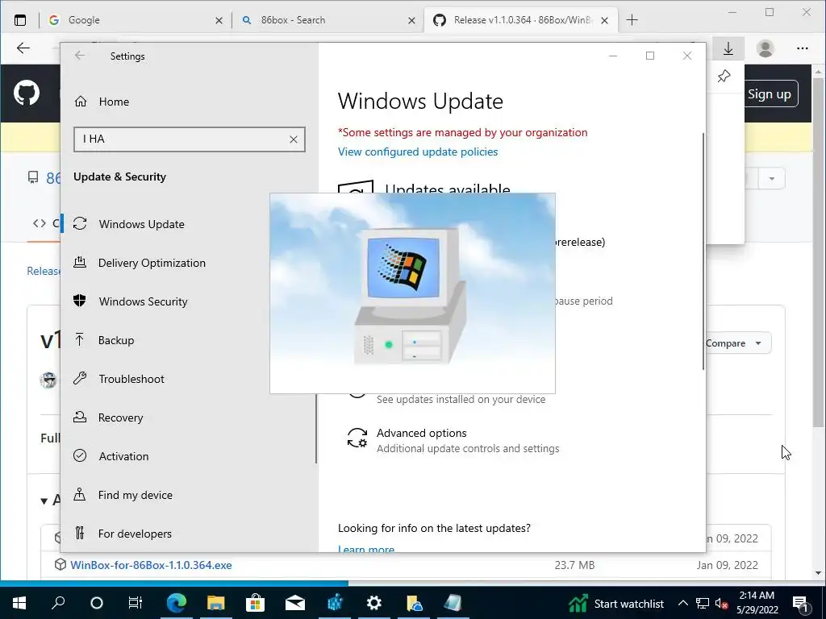Screen dimensions: 826x619
Task: Click the Advanced options sync-gear icon
Action: point(357,438)
